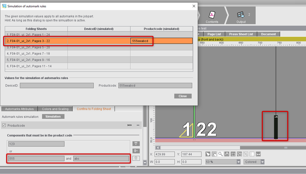Select folding sheet row Pages 7 - 18
The width and height of the screenshot is (306, 174).
point(36,54)
